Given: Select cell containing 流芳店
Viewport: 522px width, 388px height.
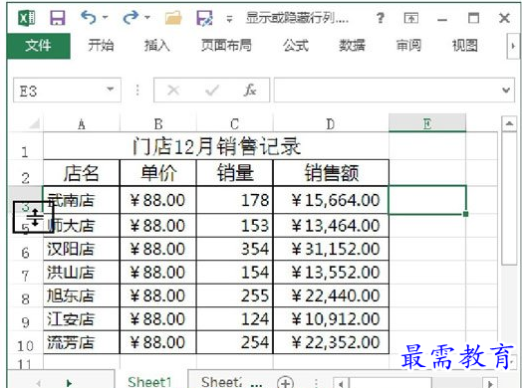Looking at the screenshot, I should click(82, 342).
